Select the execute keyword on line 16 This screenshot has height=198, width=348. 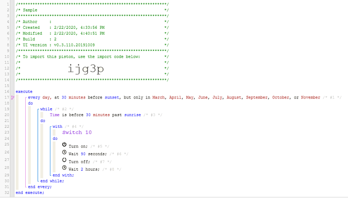[x=24, y=91]
